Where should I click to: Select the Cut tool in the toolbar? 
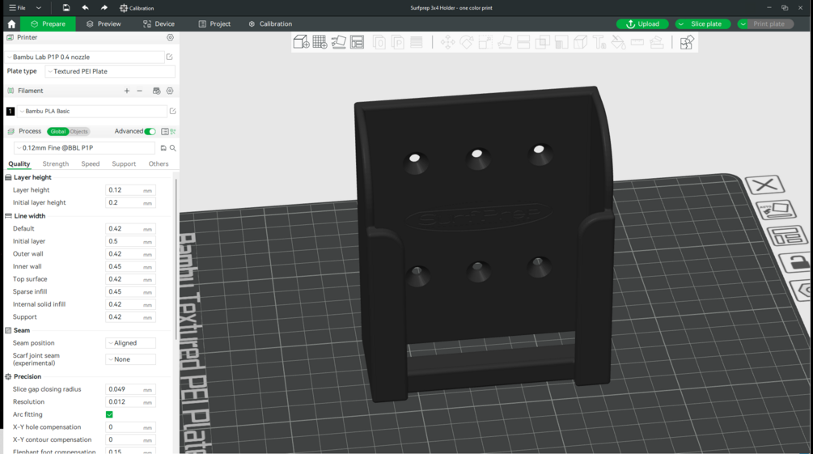(x=523, y=42)
